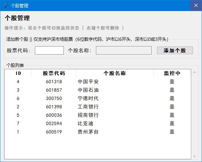Choose the 工商银行 row

(x=88, y=107)
